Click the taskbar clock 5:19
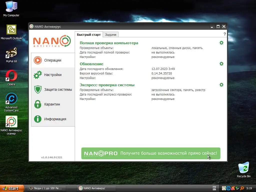 click(249, 188)
